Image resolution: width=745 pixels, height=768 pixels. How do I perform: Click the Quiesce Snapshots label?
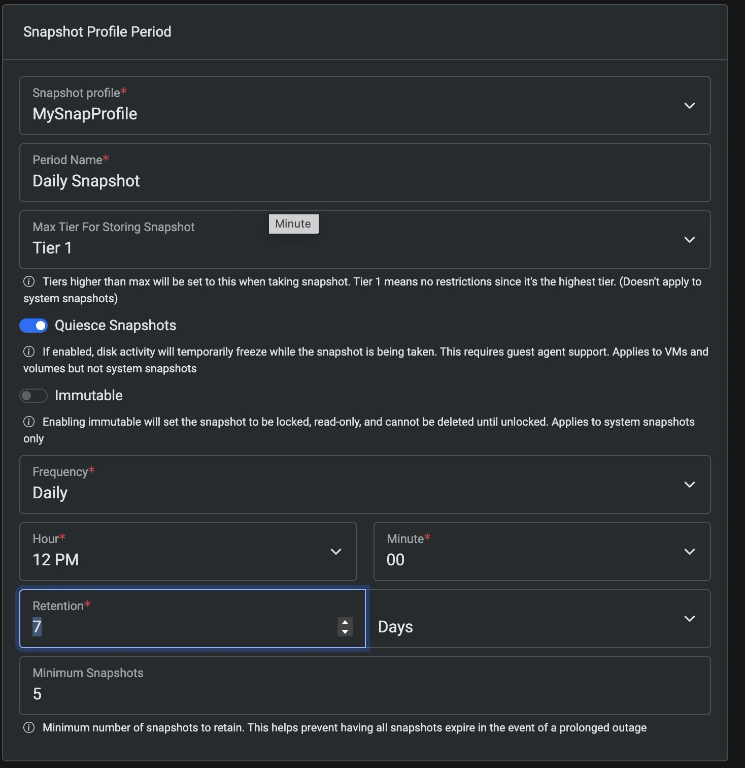tap(115, 326)
